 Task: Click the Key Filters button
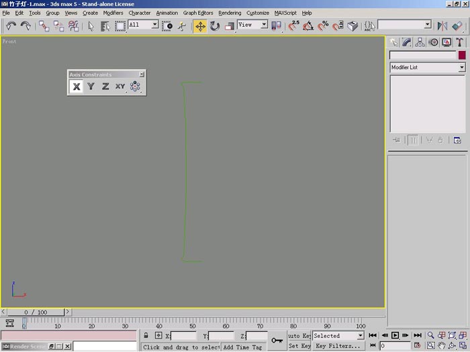point(338,346)
